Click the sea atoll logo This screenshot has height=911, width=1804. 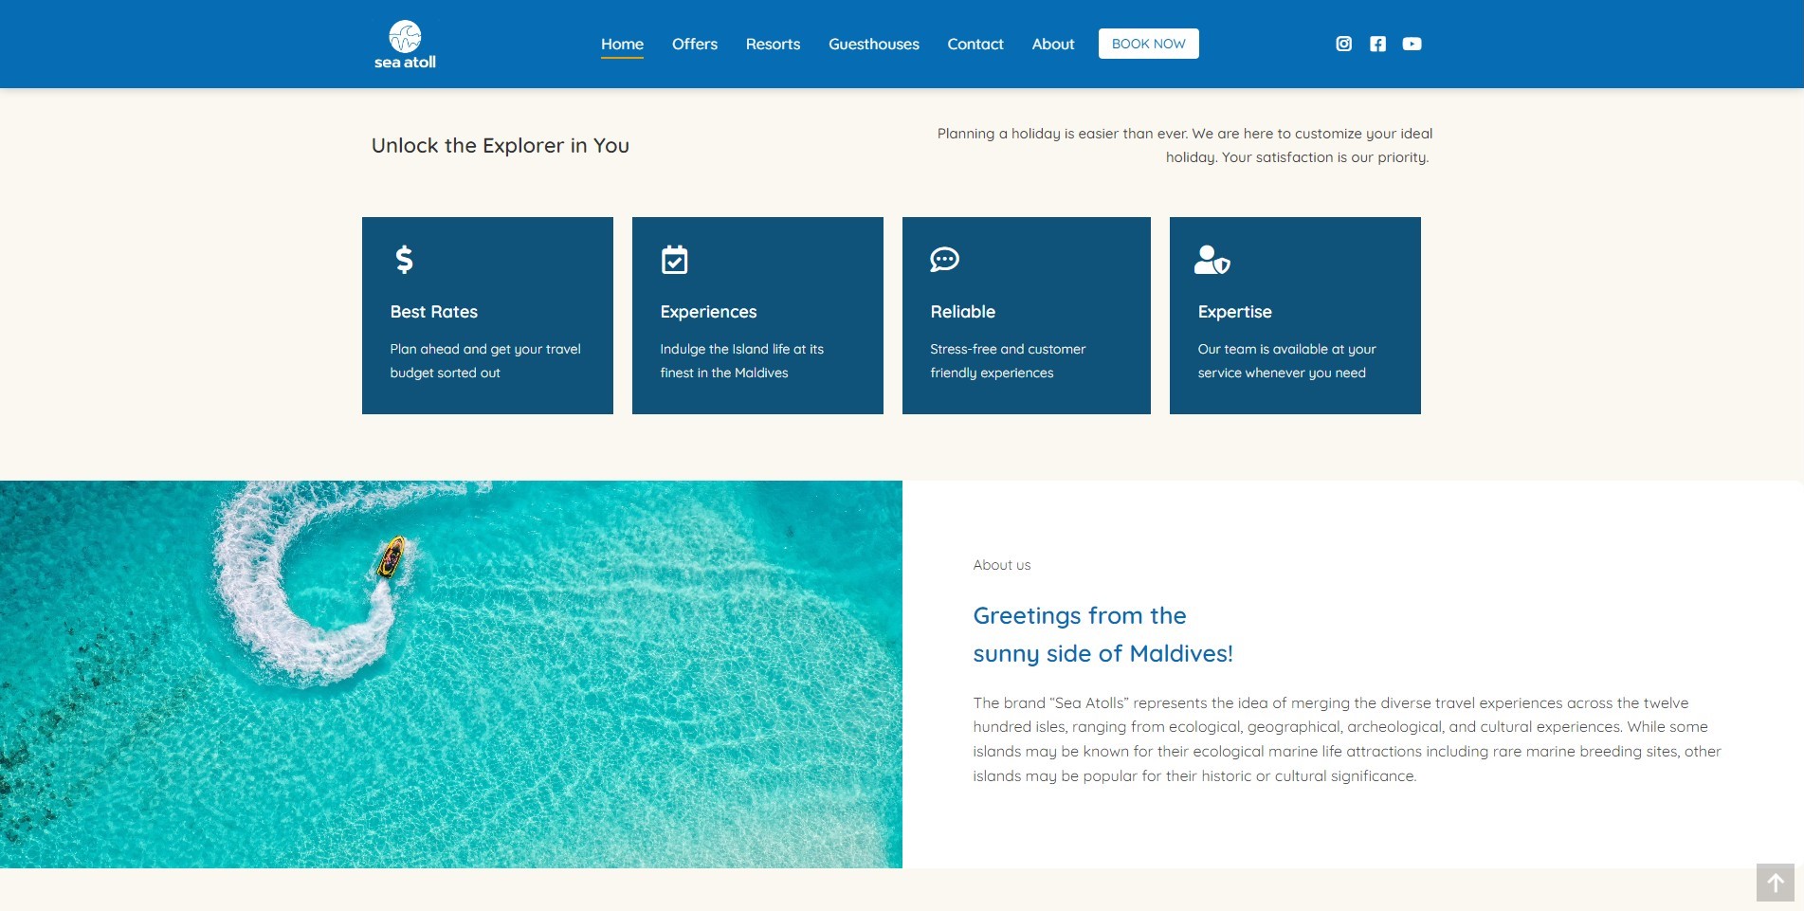[x=405, y=45]
